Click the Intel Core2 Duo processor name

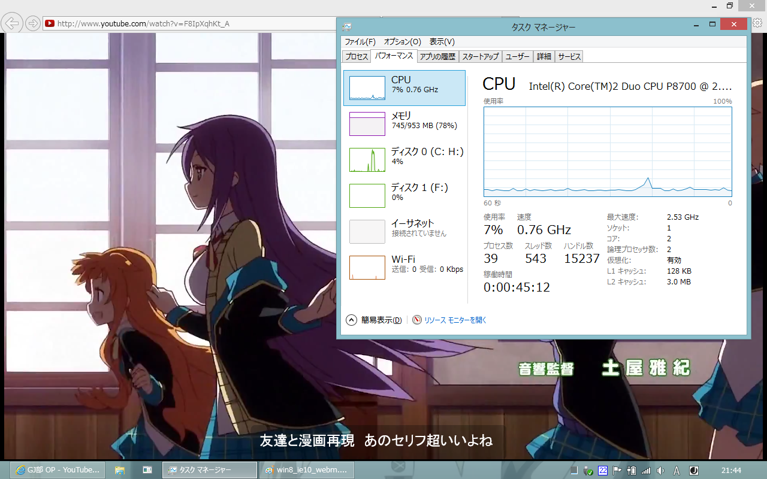630,86
